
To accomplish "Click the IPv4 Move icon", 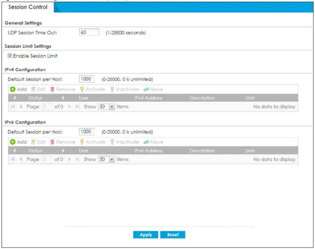I will tap(146, 89).
